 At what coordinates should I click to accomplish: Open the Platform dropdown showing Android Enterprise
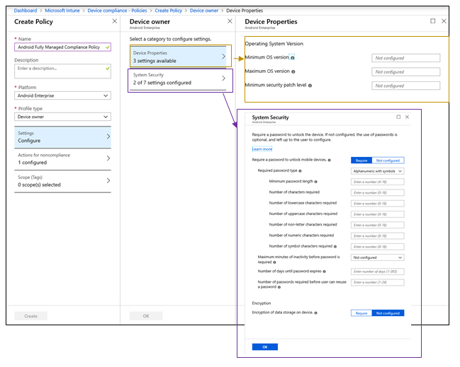(62, 95)
